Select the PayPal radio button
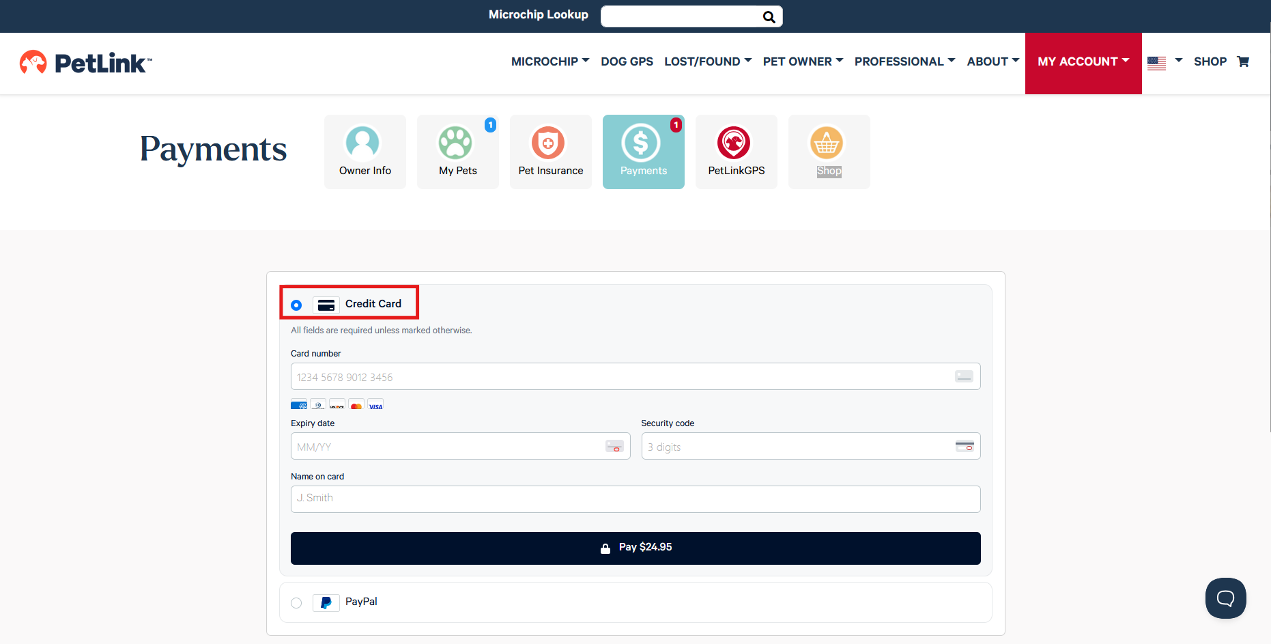The height and width of the screenshot is (644, 1271). 296,602
